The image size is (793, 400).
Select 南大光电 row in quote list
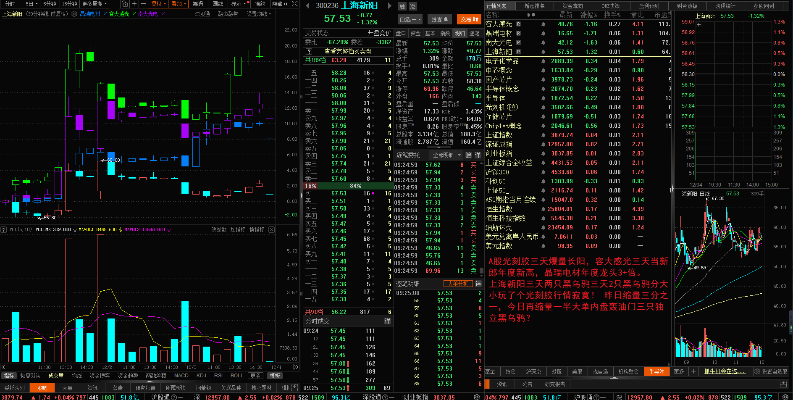click(x=578, y=42)
